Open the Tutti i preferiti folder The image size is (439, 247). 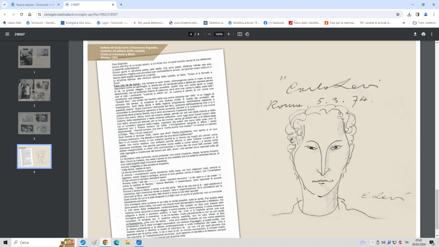424,23
